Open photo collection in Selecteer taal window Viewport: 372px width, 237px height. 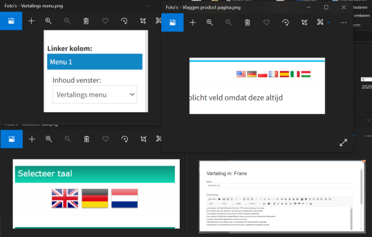12,139
